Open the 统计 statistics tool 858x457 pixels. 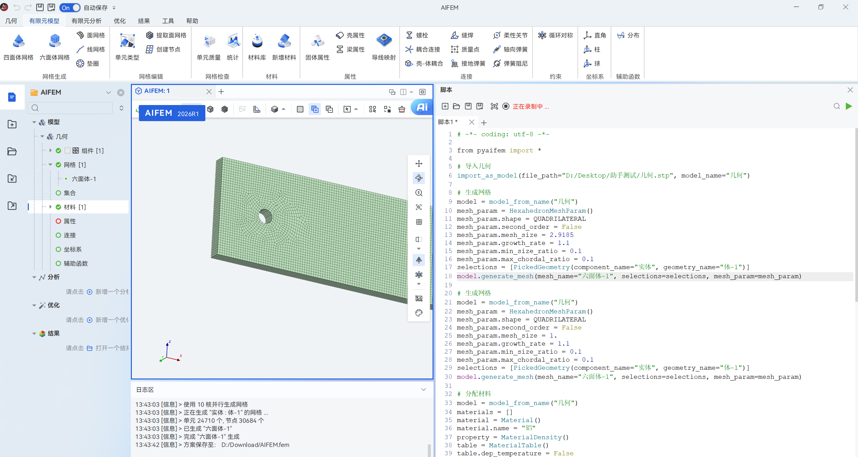[x=233, y=47]
